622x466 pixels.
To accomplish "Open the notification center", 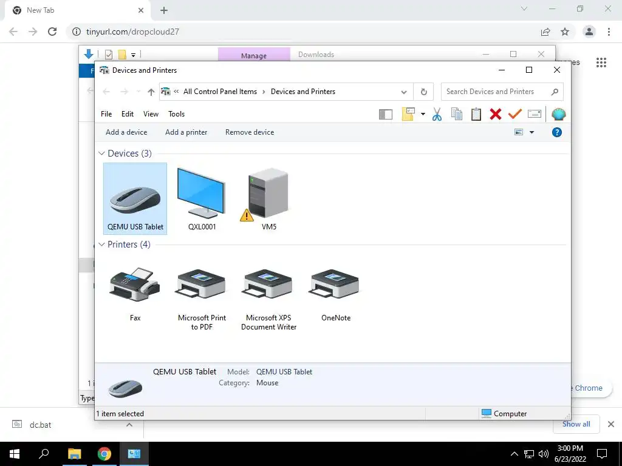I will 602,454.
